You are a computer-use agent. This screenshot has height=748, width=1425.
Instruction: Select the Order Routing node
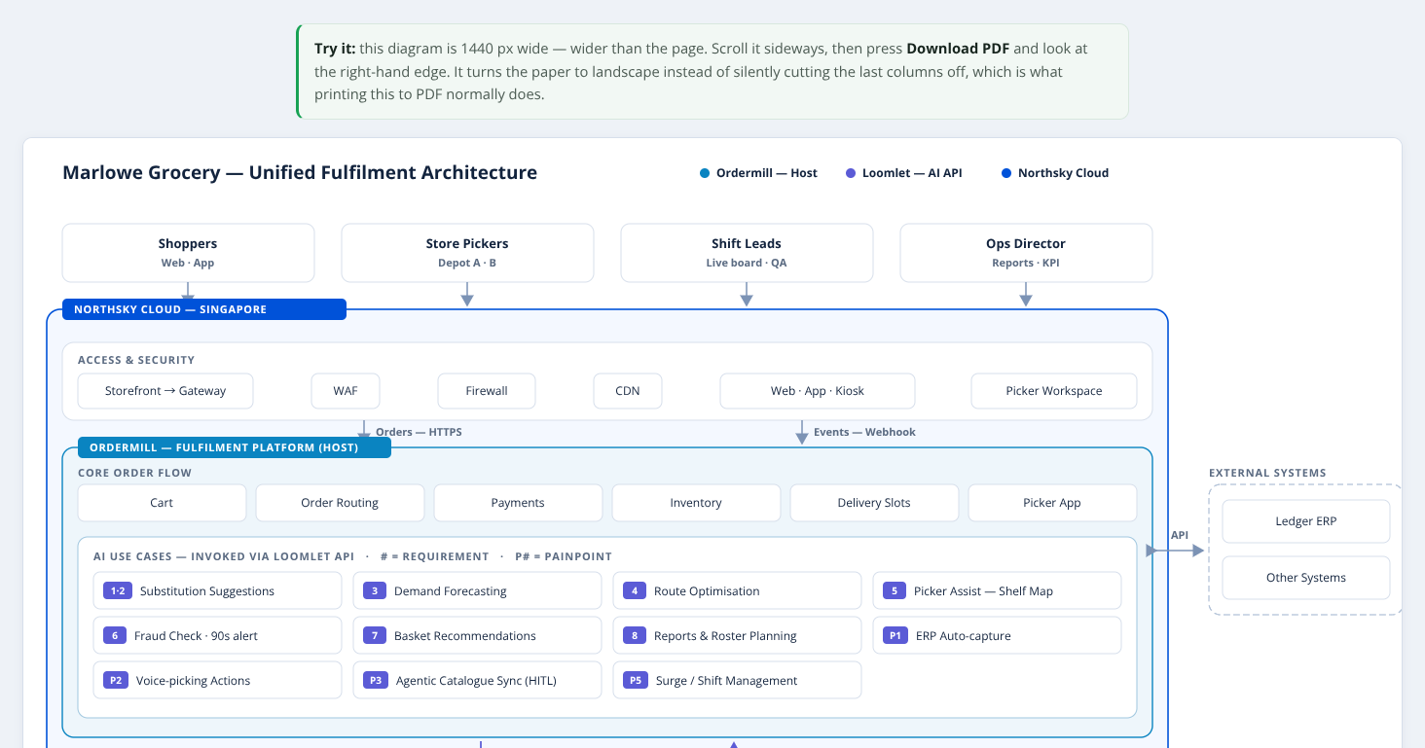click(x=340, y=503)
